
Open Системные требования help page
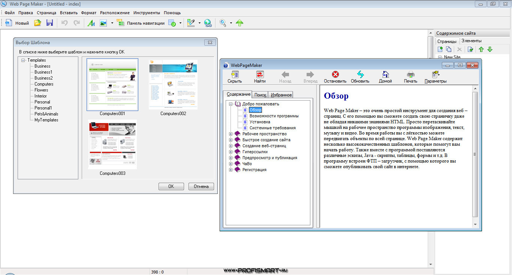(272, 128)
